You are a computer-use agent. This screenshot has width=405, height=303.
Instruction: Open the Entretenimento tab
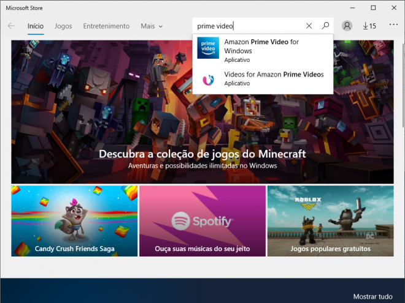[106, 26]
